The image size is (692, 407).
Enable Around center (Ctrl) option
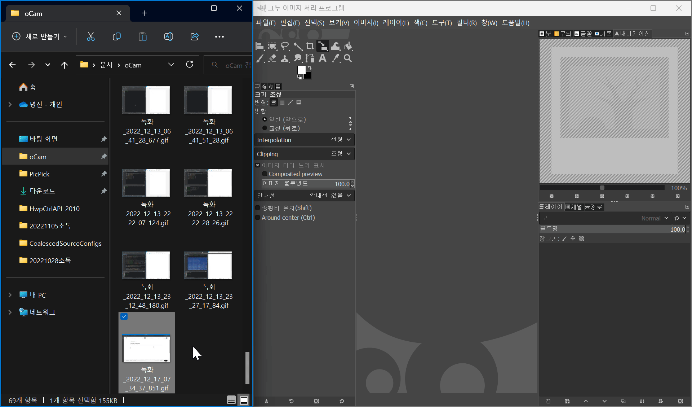258,218
